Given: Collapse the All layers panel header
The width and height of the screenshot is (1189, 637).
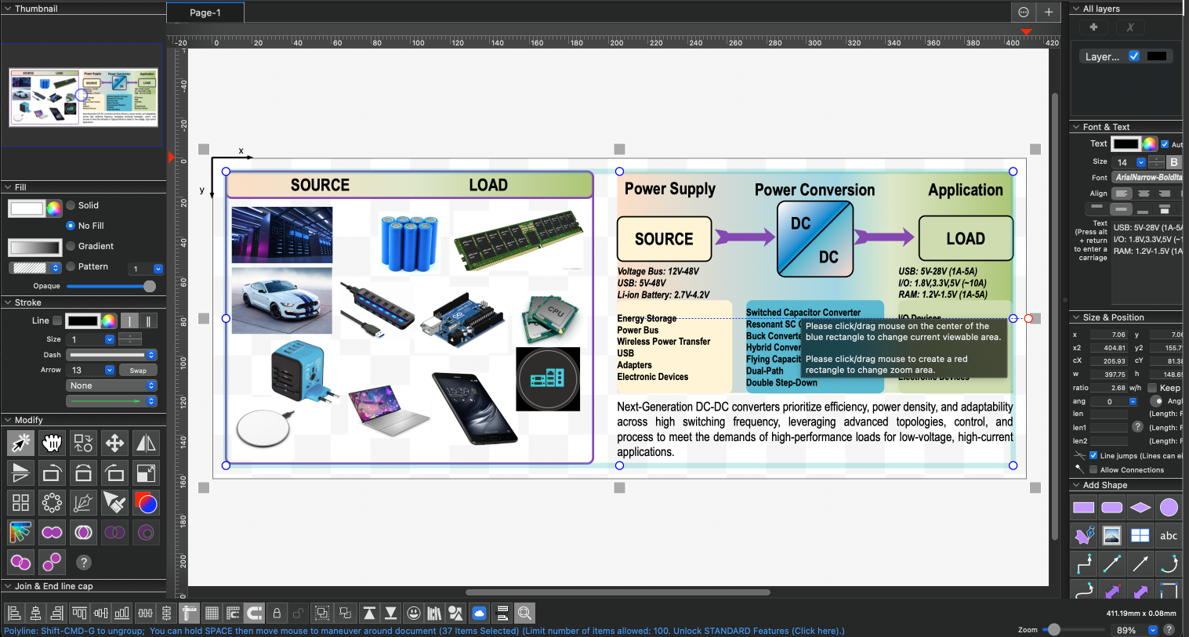Looking at the screenshot, I should point(1077,8).
